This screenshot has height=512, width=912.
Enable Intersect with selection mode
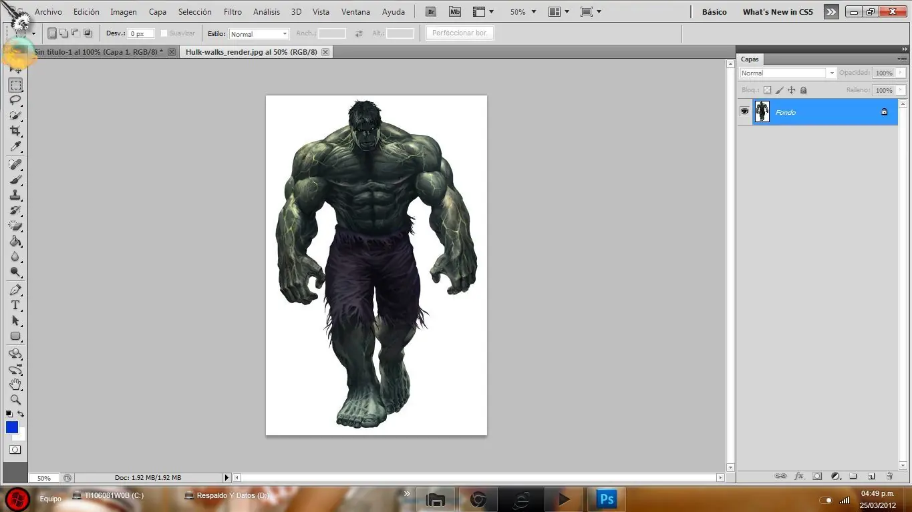(x=88, y=33)
